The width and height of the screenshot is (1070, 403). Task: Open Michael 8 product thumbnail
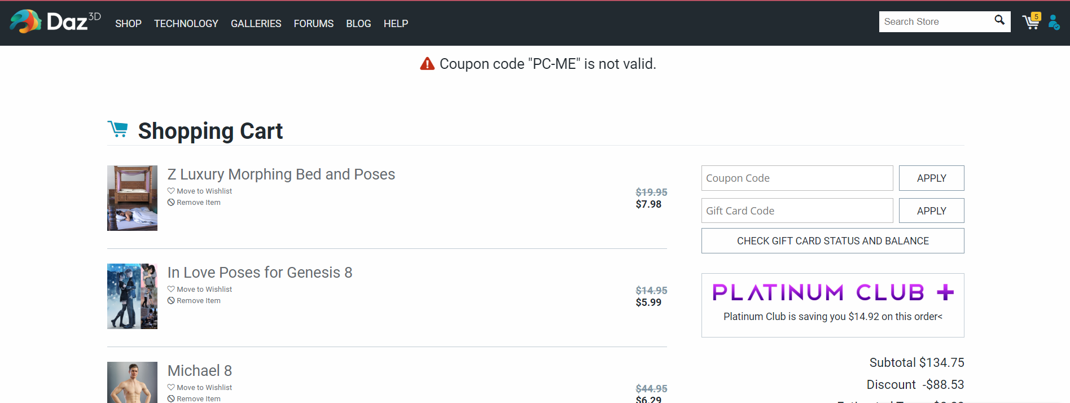pos(132,382)
